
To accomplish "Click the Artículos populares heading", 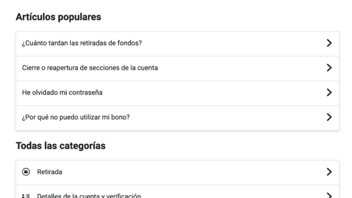I will click(58, 17).
